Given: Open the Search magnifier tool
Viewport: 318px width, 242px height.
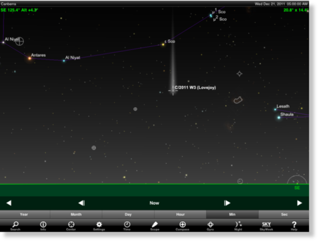Looking at the screenshot, I should click(15, 226).
